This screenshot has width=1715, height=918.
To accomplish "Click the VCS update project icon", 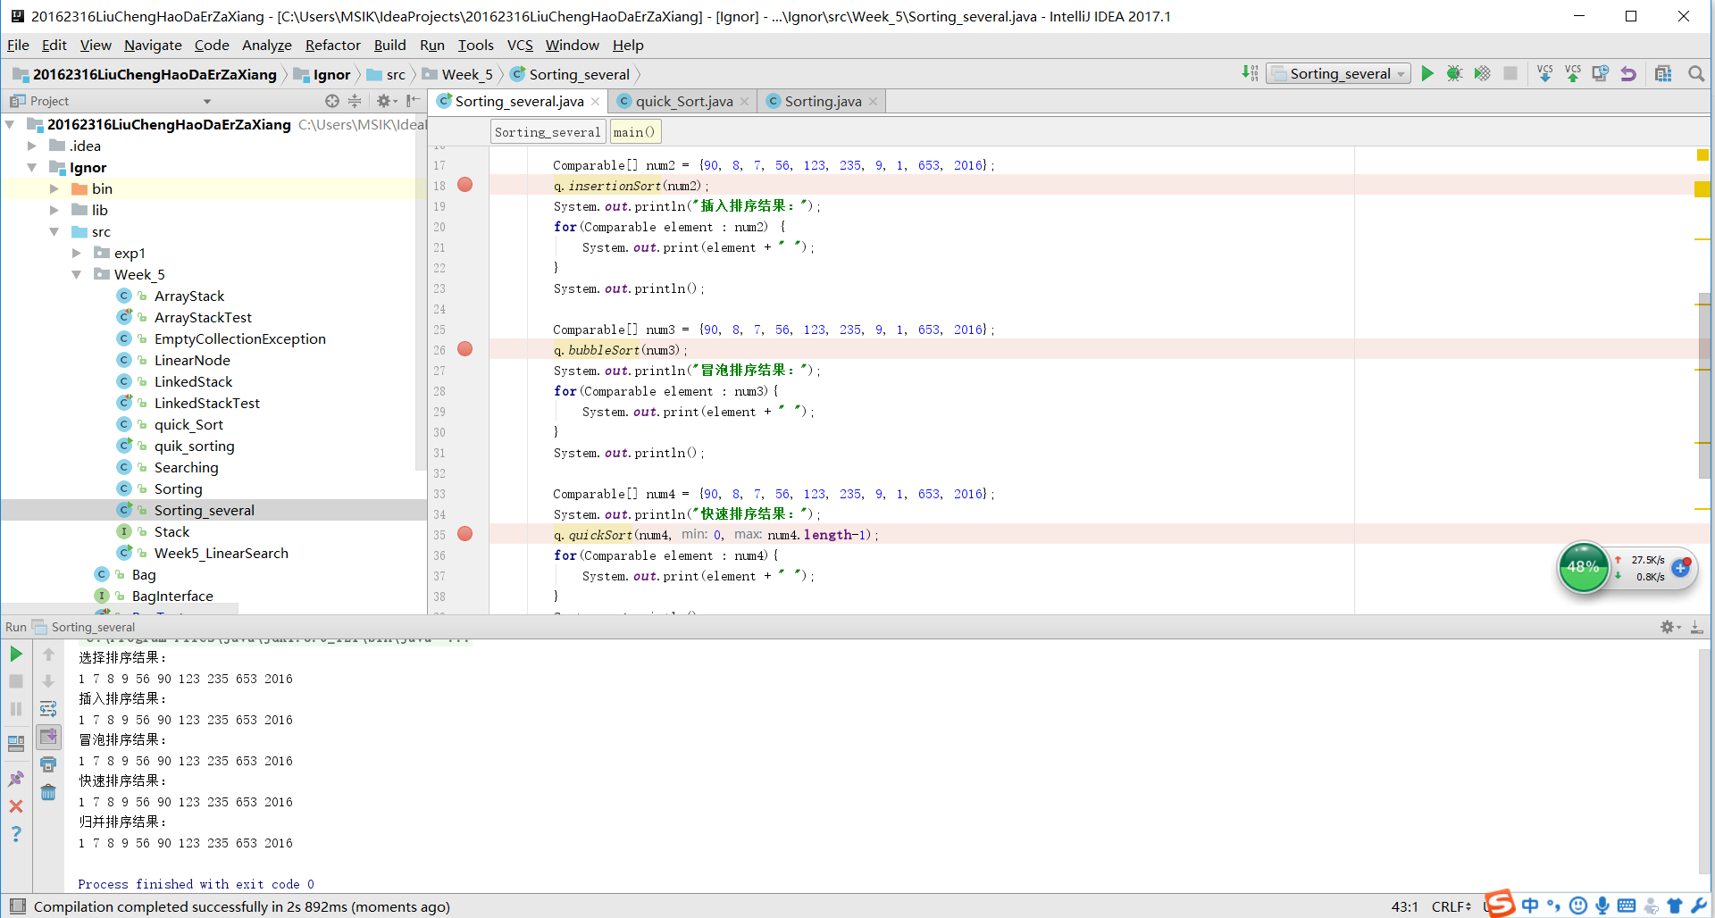I will 1544,73.
